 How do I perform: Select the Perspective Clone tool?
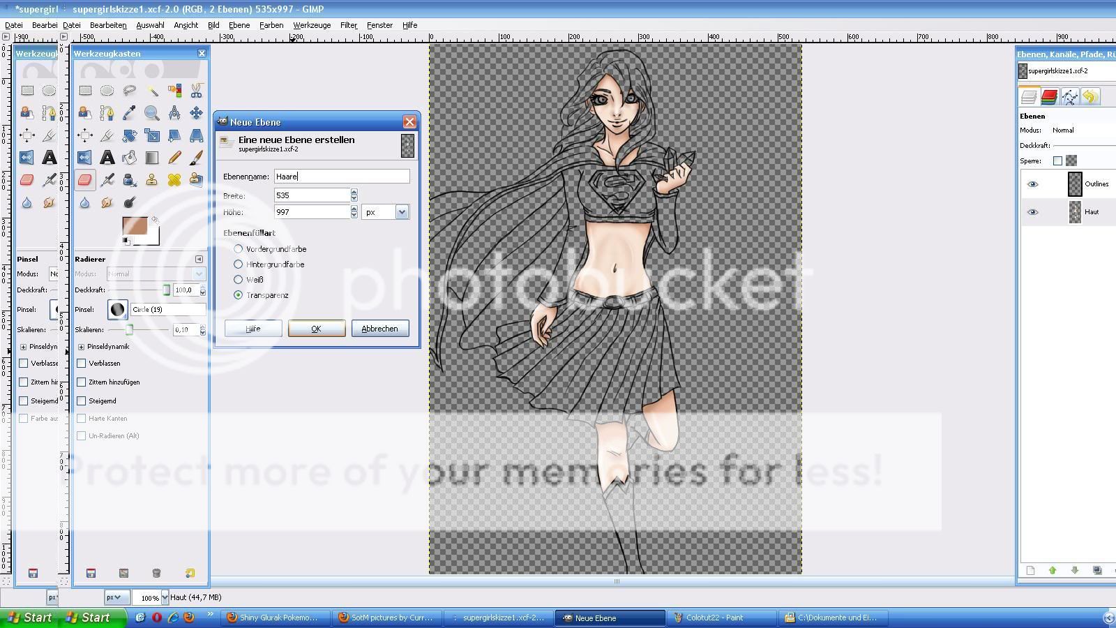tap(197, 180)
